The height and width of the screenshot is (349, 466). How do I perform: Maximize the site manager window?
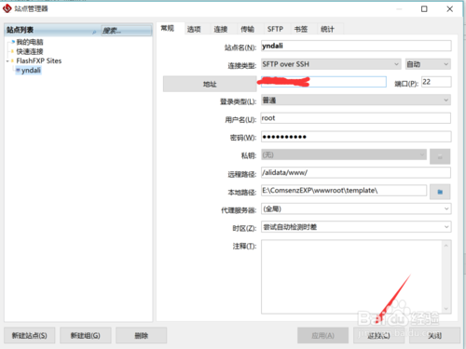424,9
